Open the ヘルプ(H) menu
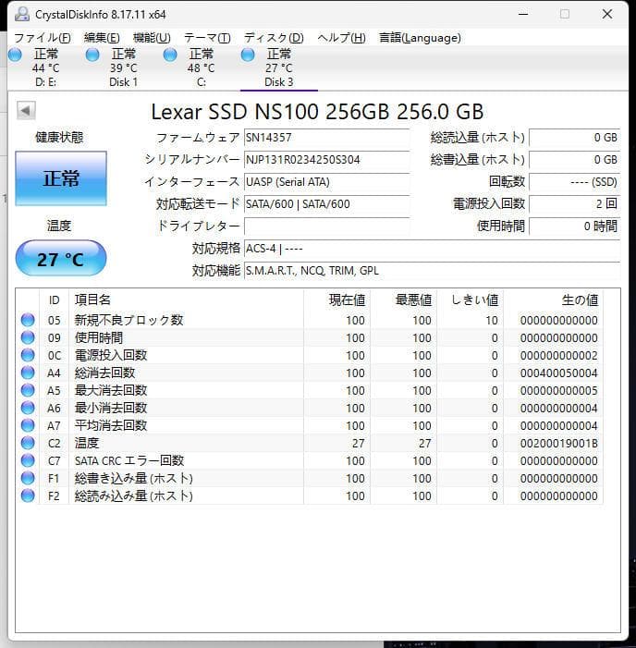The image size is (636, 648). [x=341, y=38]
